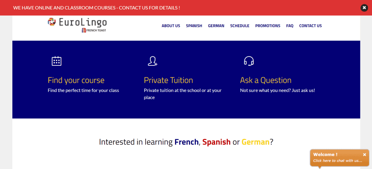Go to the German menu item
Image resolution: width=372 pixels, height=169 pixels.
click(x=216, y=26)
